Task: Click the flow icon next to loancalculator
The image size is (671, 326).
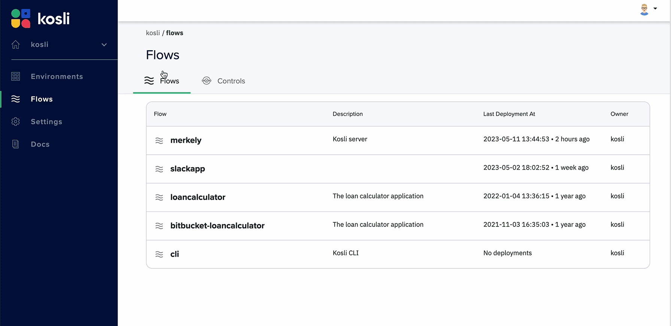Action: point(159,198)
